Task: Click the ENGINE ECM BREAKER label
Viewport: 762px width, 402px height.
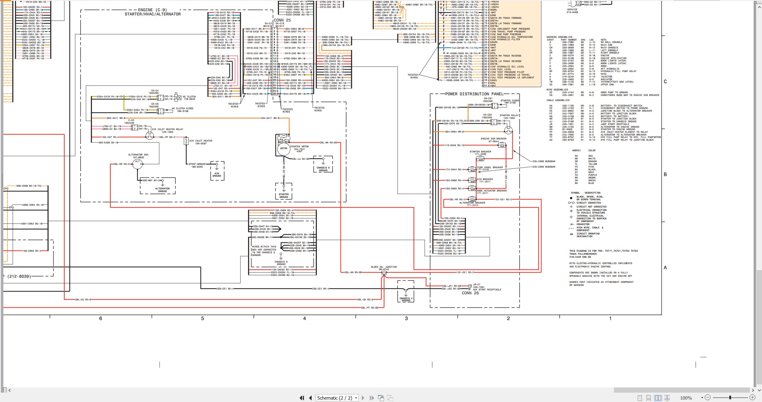Action: [493, 139]
